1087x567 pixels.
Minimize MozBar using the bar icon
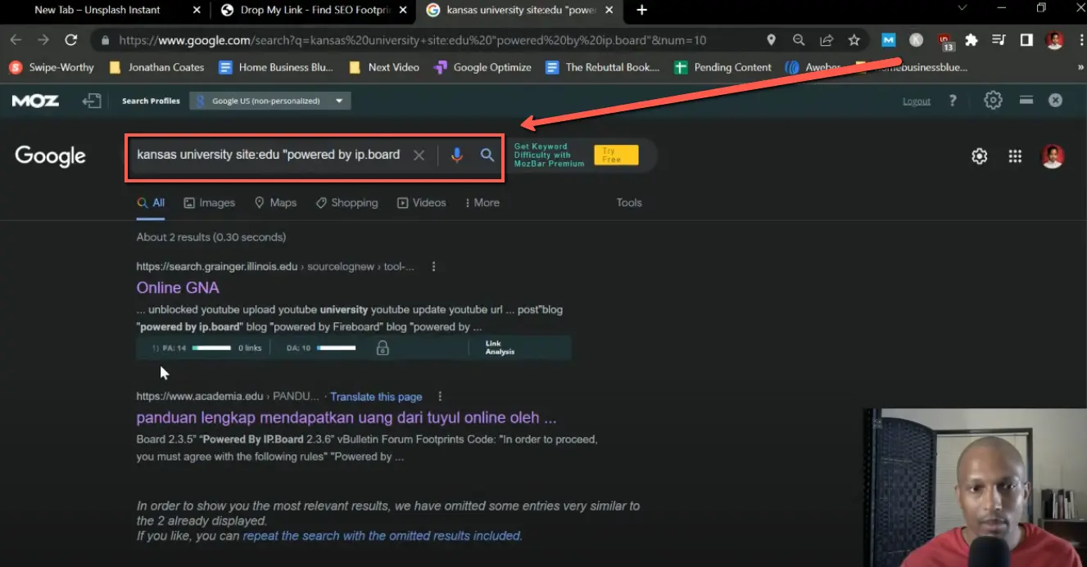coord(1026,100)
